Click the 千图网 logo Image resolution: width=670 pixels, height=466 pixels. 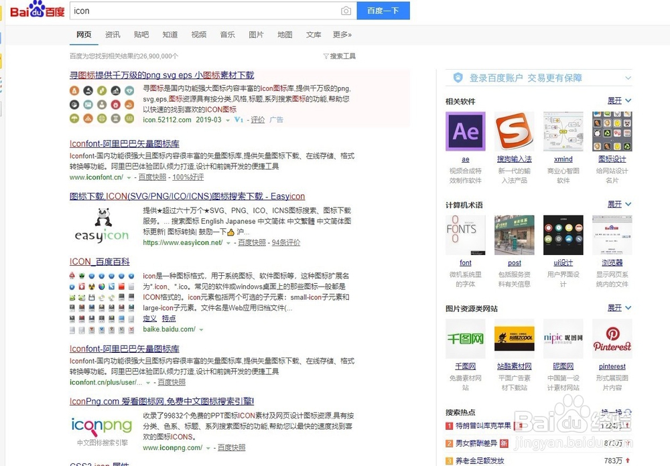pyautogui.click(x=466, y=339)
